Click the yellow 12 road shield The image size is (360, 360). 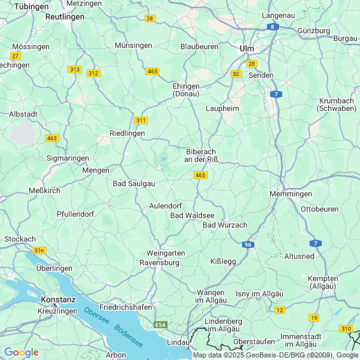[x=280, y=310]
